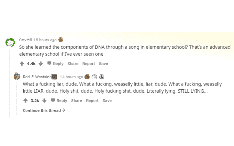Click the third award icon on Red-E-Westside's comment
This screenshot has height=146, width=234.
click(x=101, y=77)
